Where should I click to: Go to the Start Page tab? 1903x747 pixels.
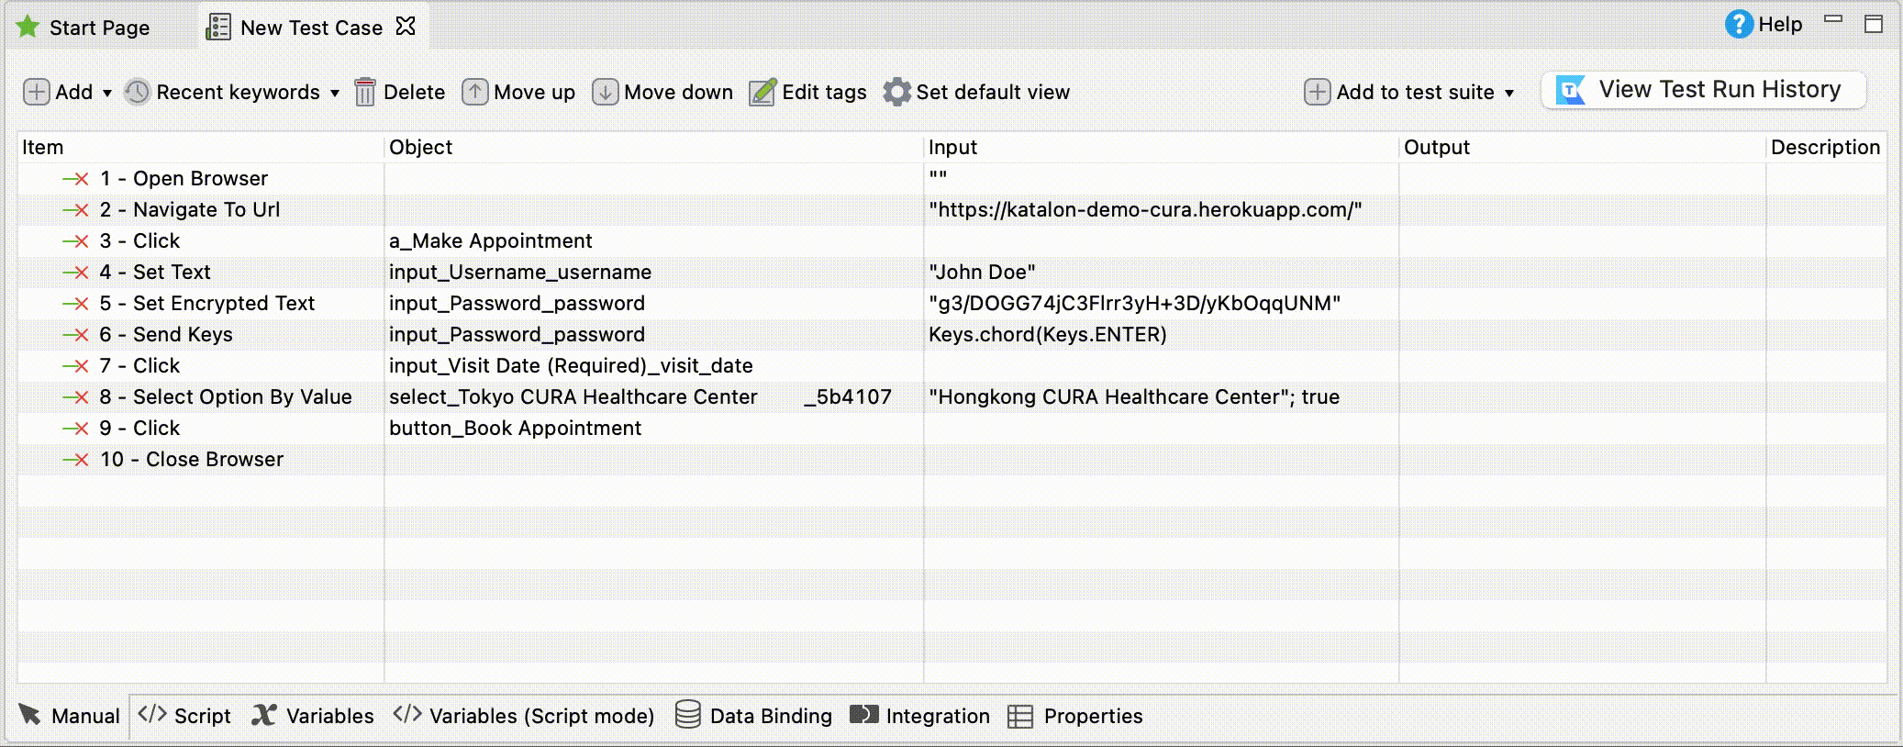[83, 28]
